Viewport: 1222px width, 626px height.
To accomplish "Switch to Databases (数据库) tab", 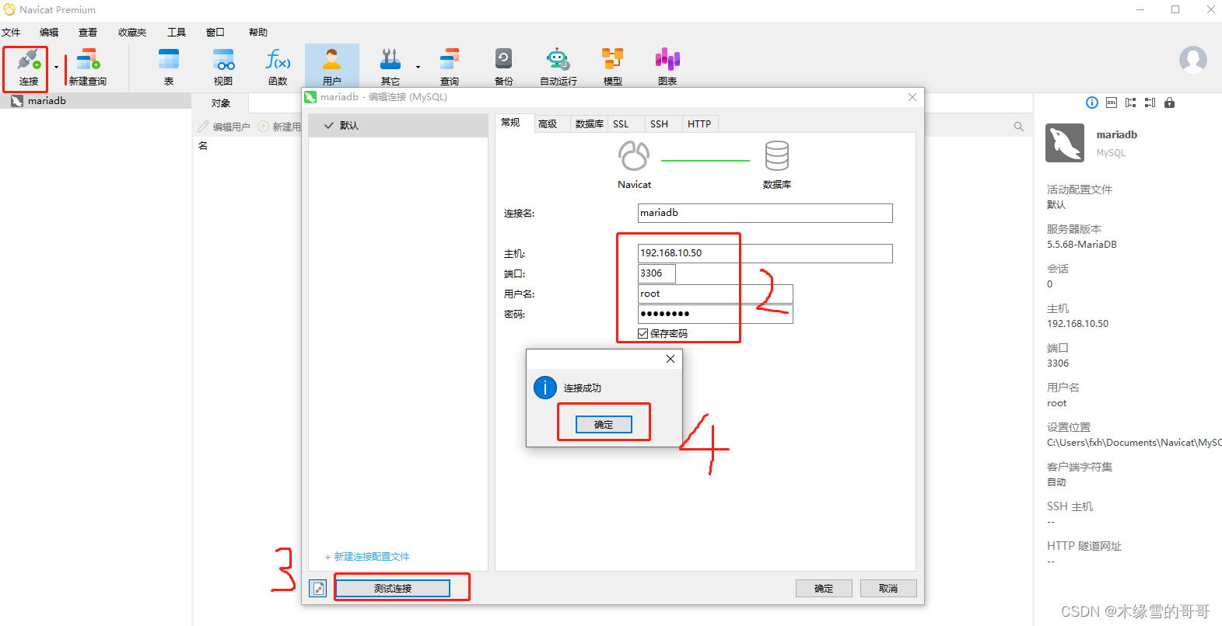I will (590, 124).
